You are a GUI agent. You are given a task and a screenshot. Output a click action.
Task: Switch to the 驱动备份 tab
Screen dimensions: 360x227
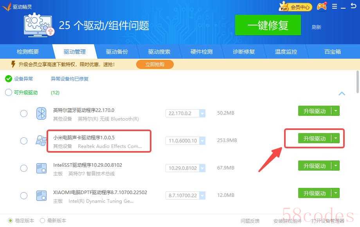(x=117, y=52)
